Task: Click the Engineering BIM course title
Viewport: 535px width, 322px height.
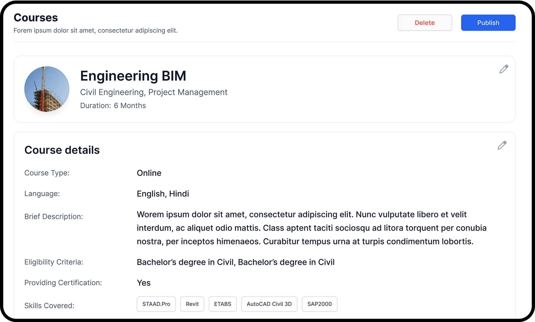Action: point(133,76)
